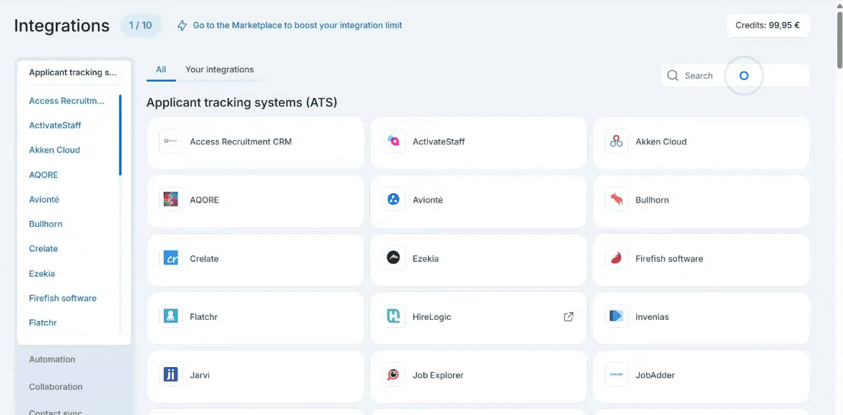Screen dimensions: 843x415
Task: Click the Search input field
Action: point(735,75)
